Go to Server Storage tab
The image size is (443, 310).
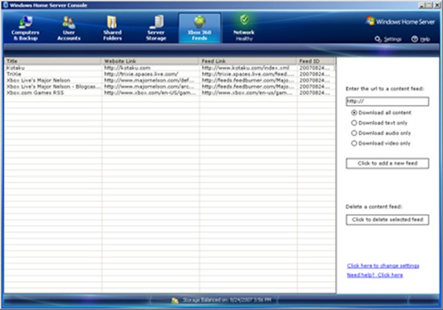click(156, 28)
